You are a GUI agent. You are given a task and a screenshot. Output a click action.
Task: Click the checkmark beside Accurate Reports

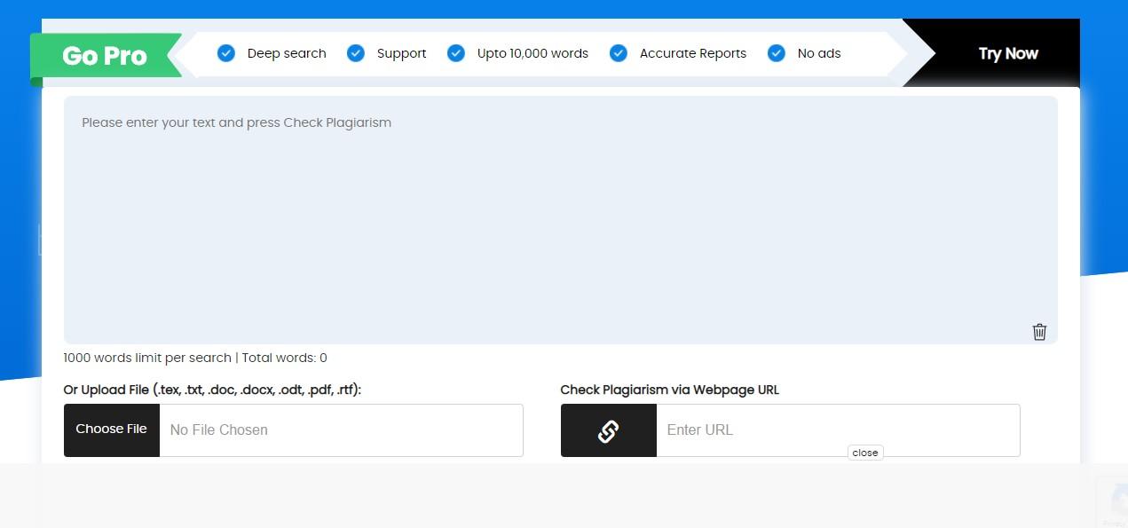click(x=619, y=53)
